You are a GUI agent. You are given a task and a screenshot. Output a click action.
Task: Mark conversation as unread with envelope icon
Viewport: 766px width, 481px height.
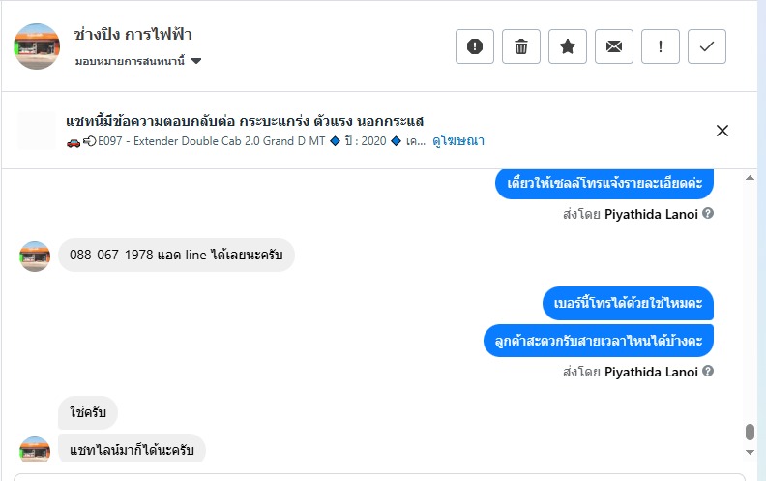click(x=614, y=46)
